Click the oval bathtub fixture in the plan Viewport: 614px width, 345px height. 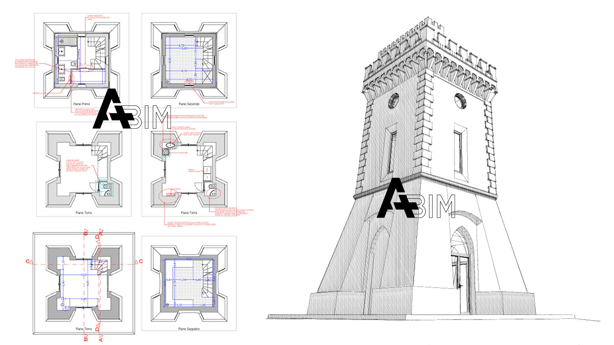click(x=170, y=145)
